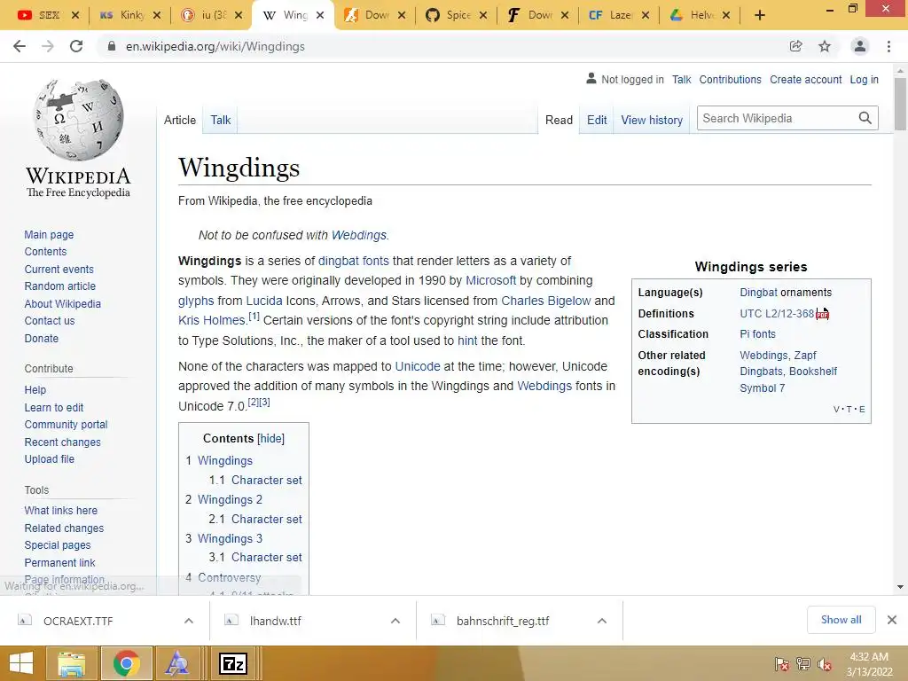This screenshot has width=908, height=681.
Task: Click Donate in the sidebar
Action: click(41, 338)
